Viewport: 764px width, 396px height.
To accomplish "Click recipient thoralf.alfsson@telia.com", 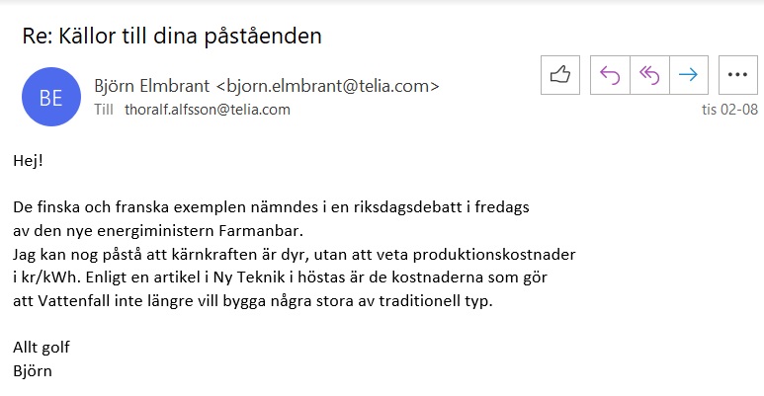I will tap(207, 110).
